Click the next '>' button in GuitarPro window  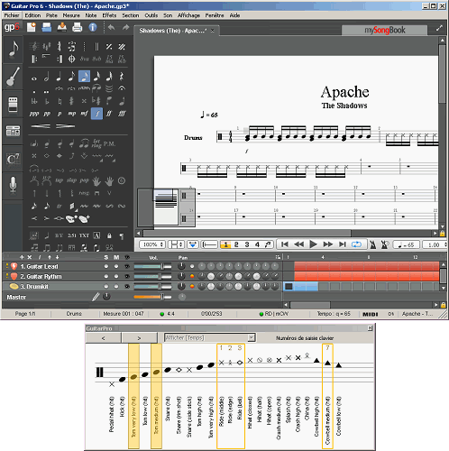pos(139,338)
